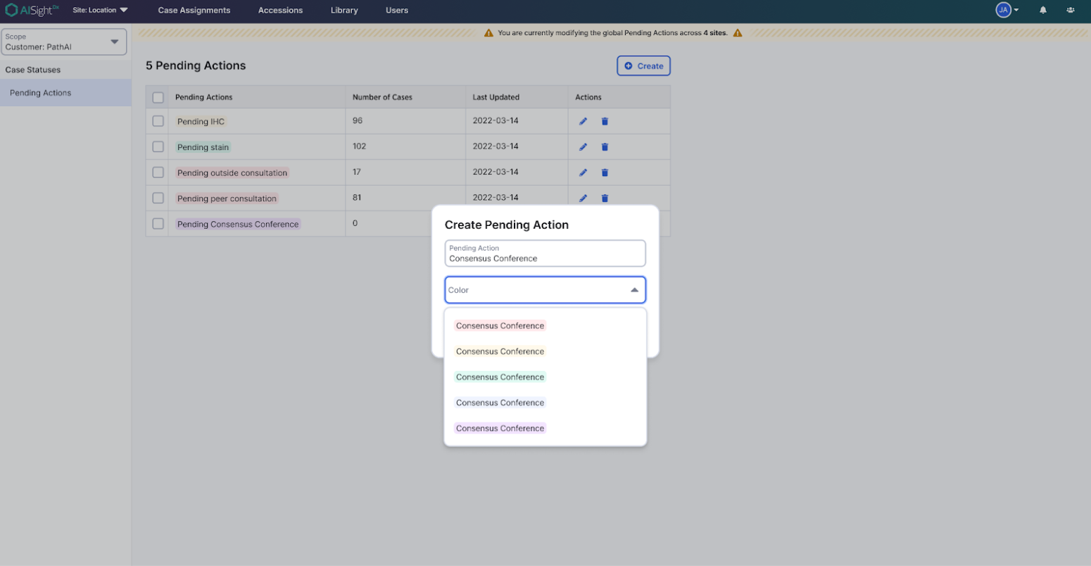The image size is (1091, 566).
Task: Choose the blue Consensus Conference color
Action: (500, 403)
